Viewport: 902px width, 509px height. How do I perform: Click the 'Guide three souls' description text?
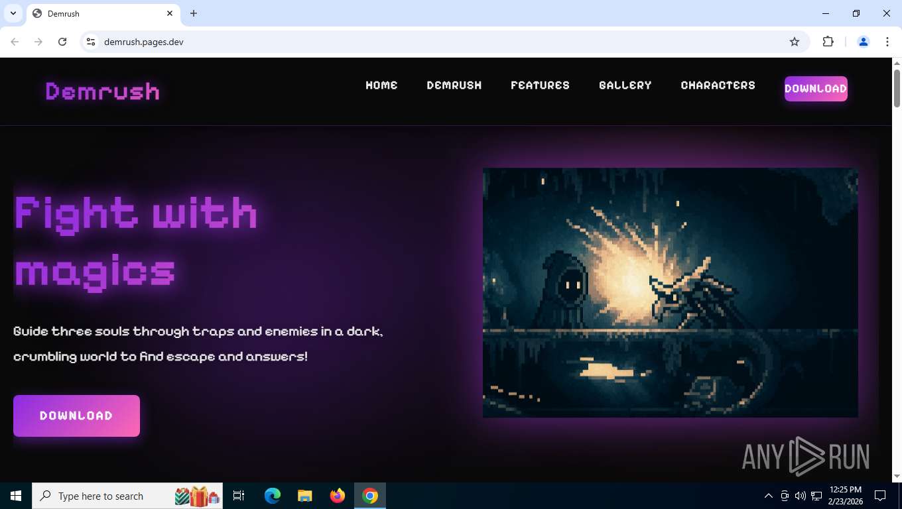coord(198,343)
